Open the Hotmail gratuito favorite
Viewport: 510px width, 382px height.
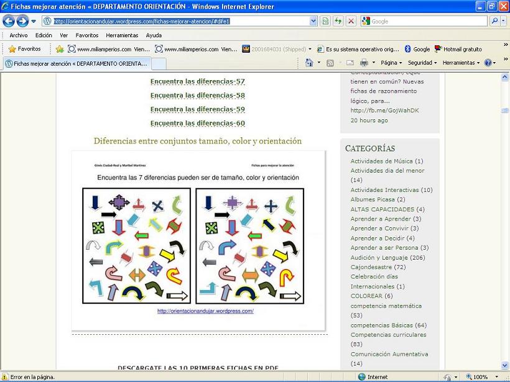coord(458,49)
